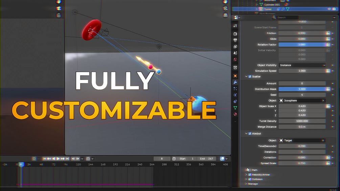
Task: Open the Object Constraints tab
Action: point(235,101)
